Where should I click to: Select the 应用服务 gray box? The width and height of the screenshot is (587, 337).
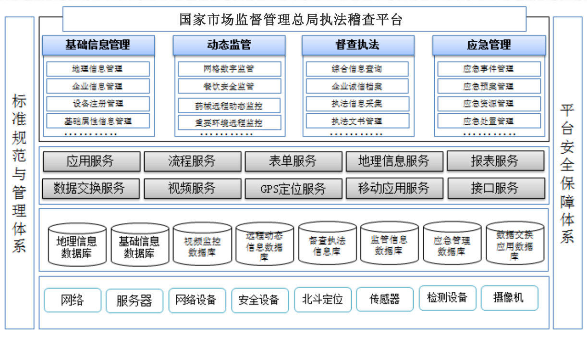click(x=91, y=161)
